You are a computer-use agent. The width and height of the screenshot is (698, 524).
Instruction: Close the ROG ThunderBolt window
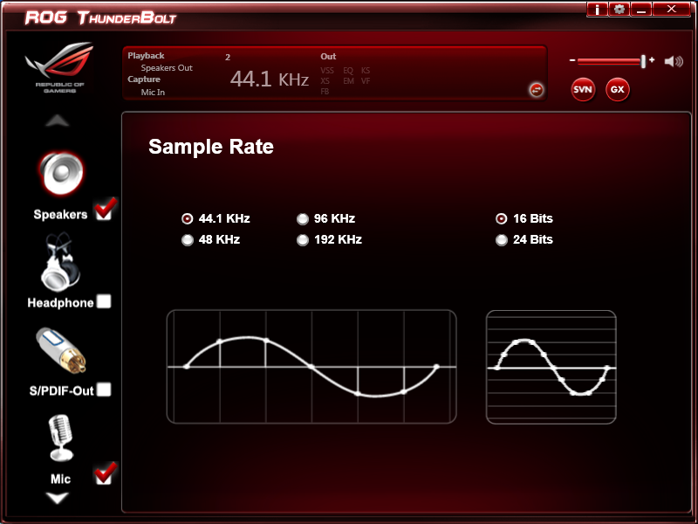pos(672,9)
